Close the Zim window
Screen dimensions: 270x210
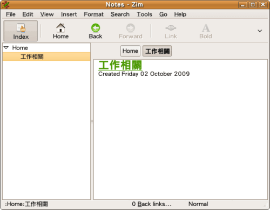pos(263,5)
